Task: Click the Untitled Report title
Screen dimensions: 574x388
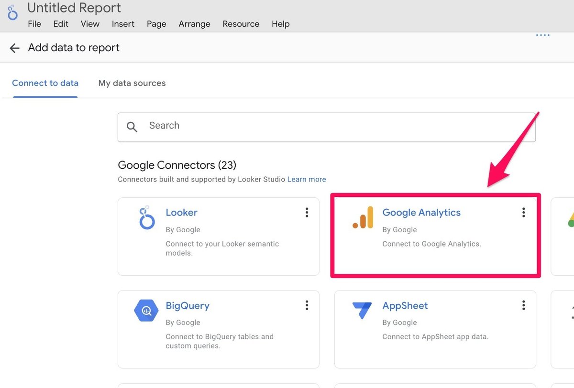Action: 74,8
